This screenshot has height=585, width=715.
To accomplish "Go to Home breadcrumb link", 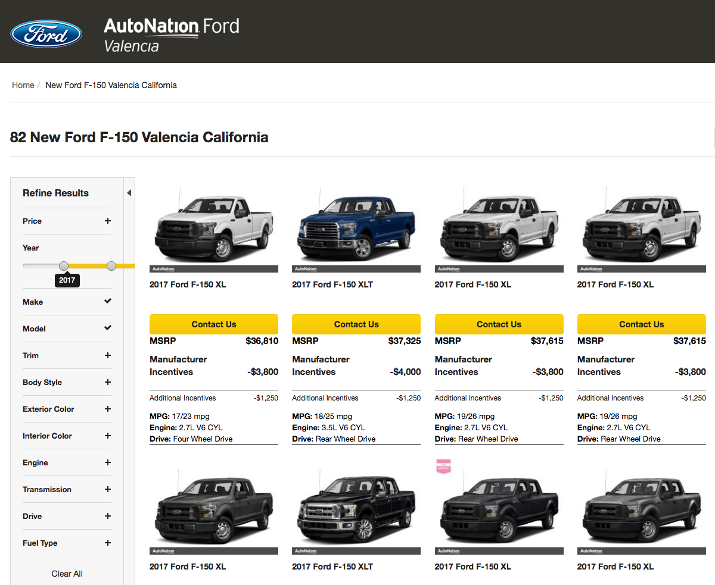I will tap(23, 85).
